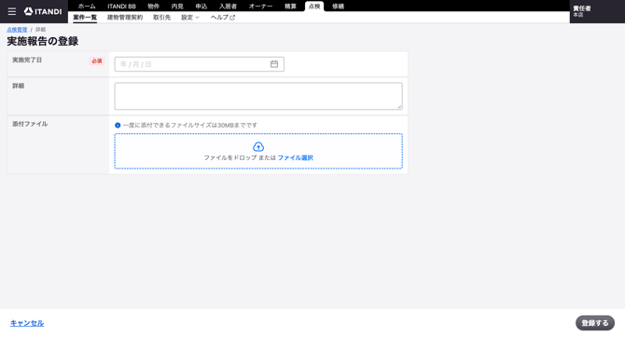Select the active 点検 tab

pos(314,7)
